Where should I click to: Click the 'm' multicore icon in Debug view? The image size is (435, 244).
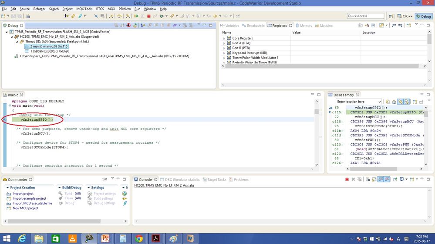175,25
